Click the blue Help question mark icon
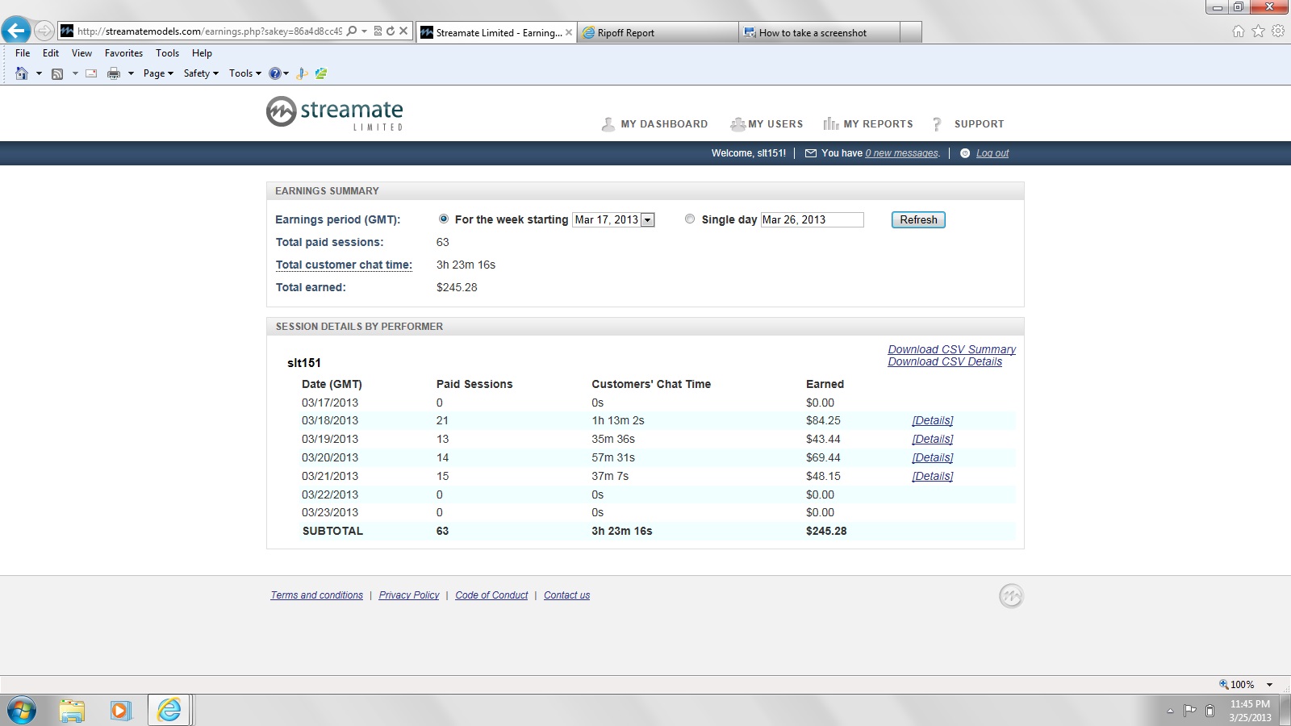The height and width of the screenshot is (726, 1291). (x=275, y=73)
